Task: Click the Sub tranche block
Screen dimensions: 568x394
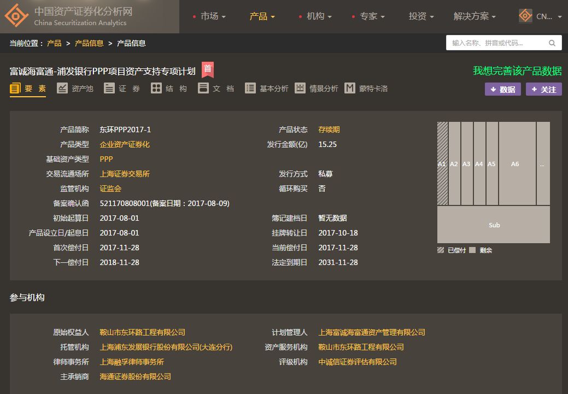Action: (x=493, y=225)
